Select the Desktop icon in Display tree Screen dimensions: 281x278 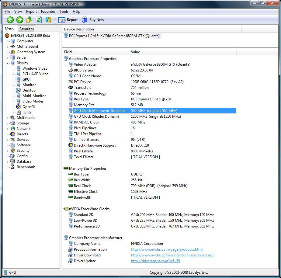pos(19,90)
